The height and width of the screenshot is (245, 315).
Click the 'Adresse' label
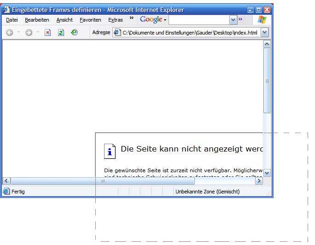pos(101,32)
